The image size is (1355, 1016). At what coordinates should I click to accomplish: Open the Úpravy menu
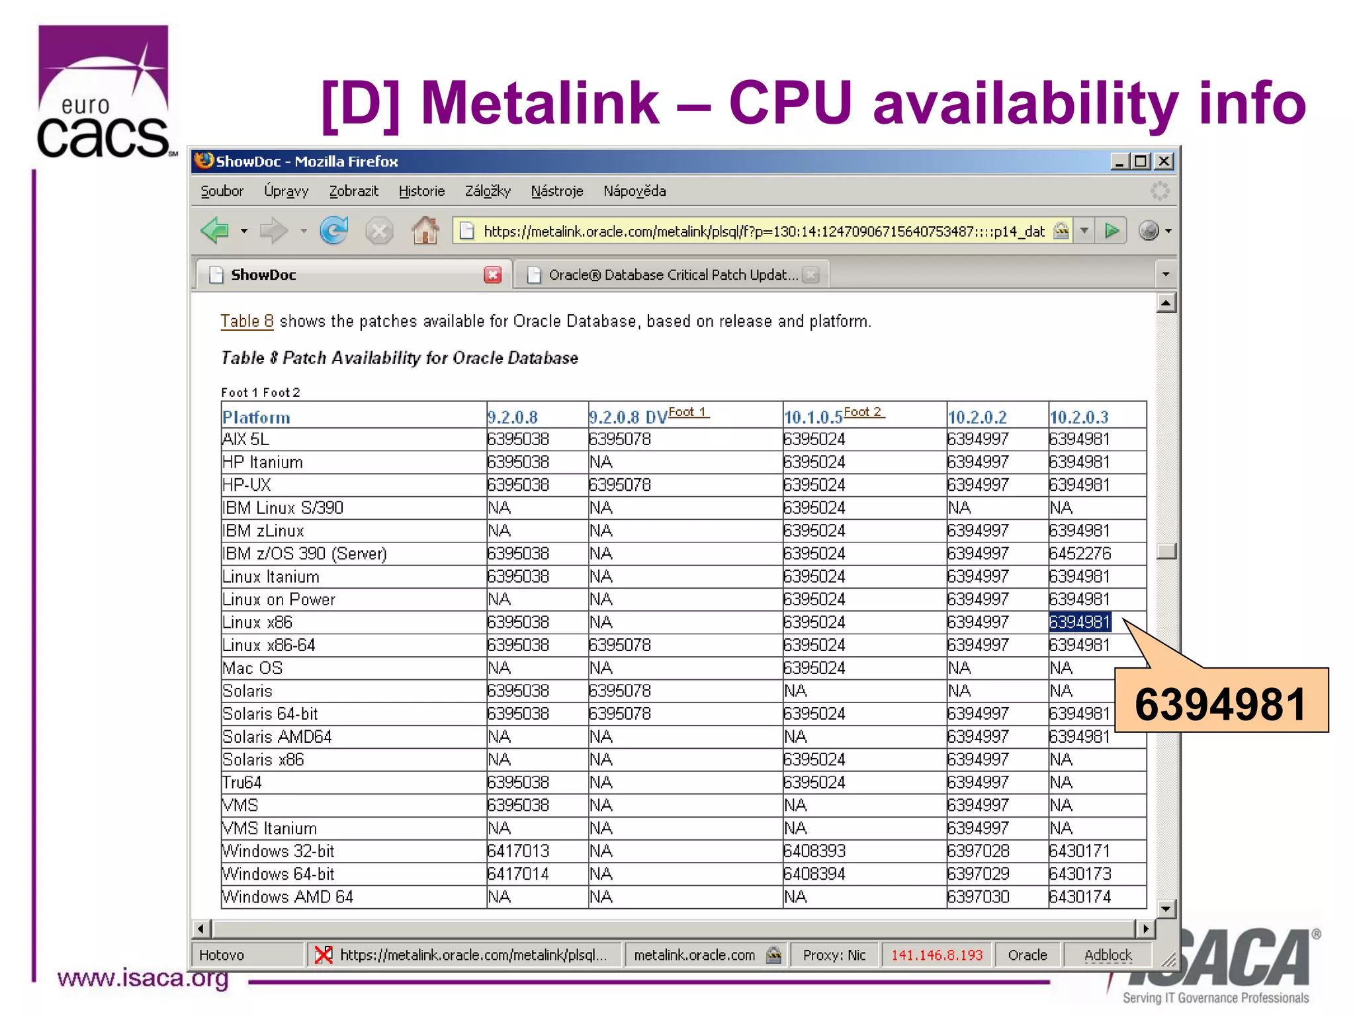pos(286,191)
